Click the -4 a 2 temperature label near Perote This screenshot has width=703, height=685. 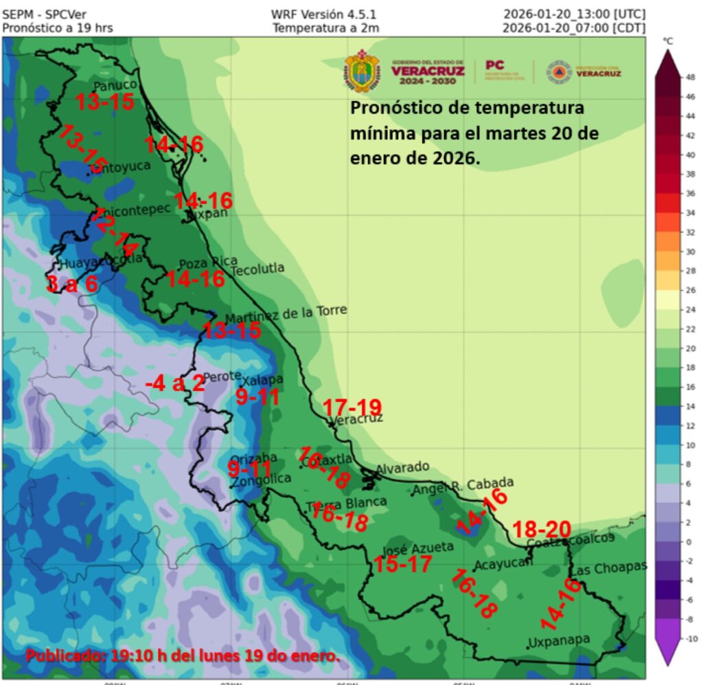pyautogui.click(x=175, y=383)
